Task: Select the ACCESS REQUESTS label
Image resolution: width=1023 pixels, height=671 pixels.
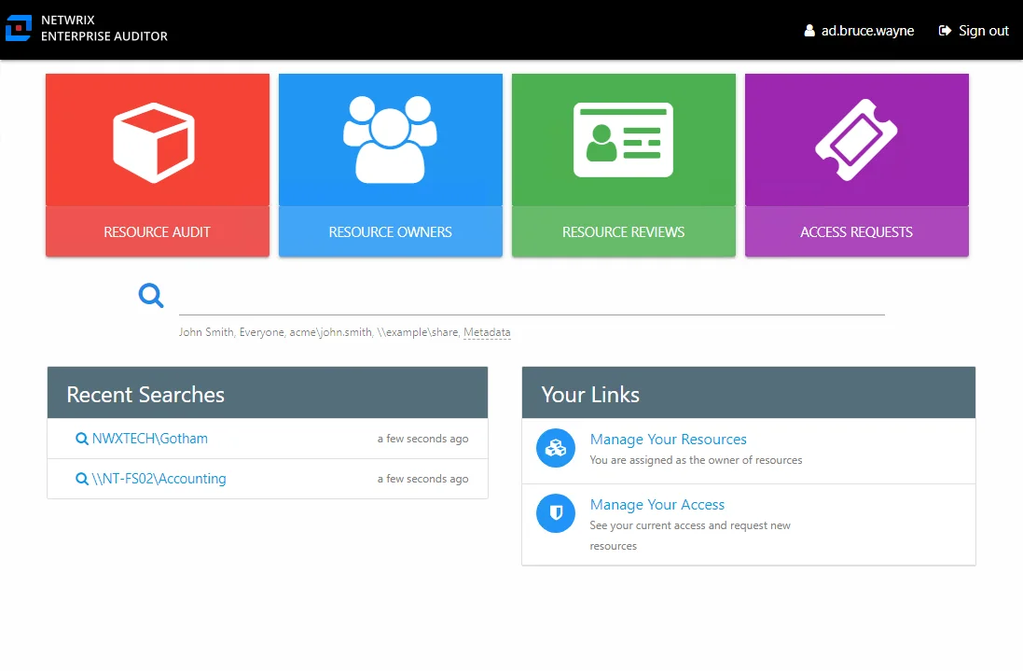Action: point(856,232)
